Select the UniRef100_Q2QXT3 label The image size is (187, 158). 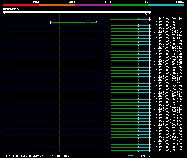tap(168, 41)
